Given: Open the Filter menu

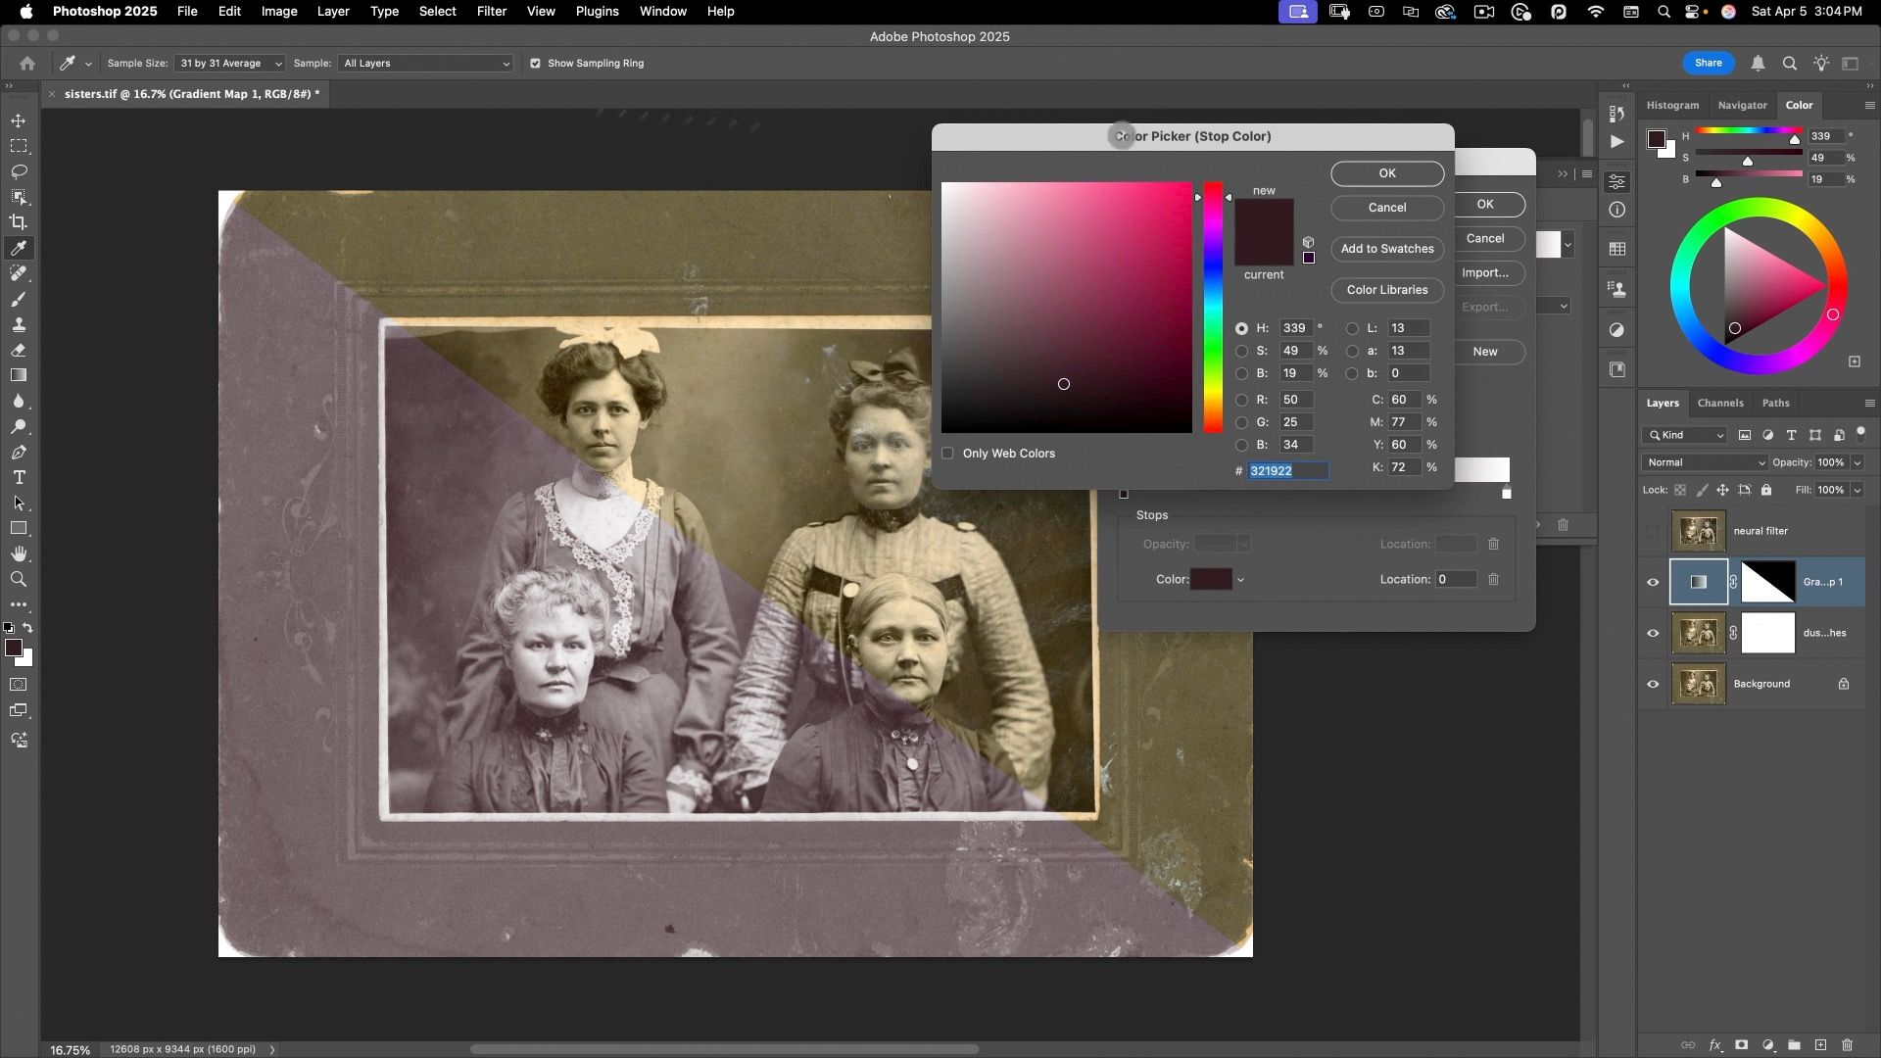Looking at the screenshot, I should coord(491,12).
